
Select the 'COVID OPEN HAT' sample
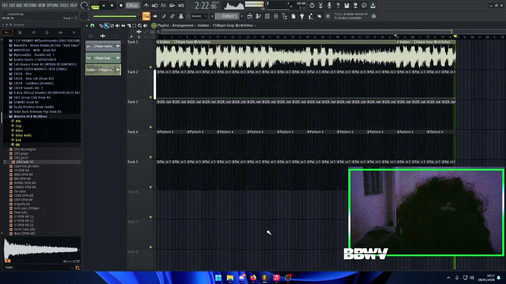point(24,196)
